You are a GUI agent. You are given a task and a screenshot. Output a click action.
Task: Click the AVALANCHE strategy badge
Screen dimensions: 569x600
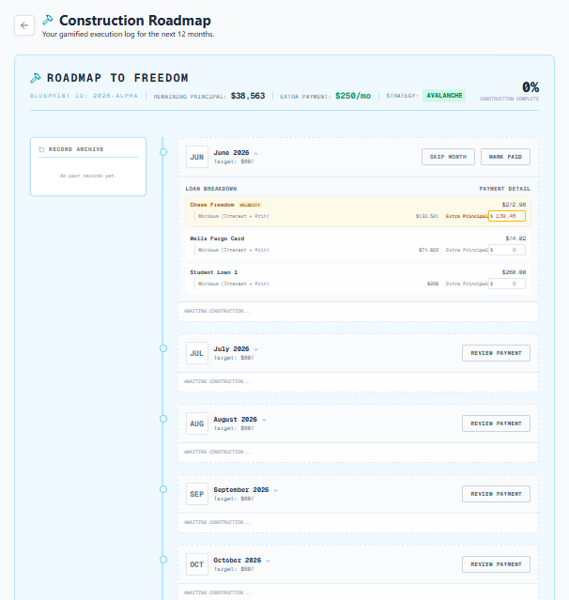click(444, 96)
